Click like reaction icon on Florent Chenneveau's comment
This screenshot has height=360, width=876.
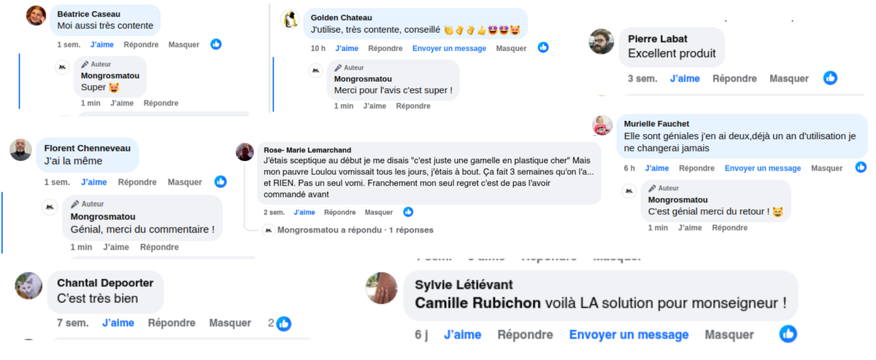[x=220, y=181]
